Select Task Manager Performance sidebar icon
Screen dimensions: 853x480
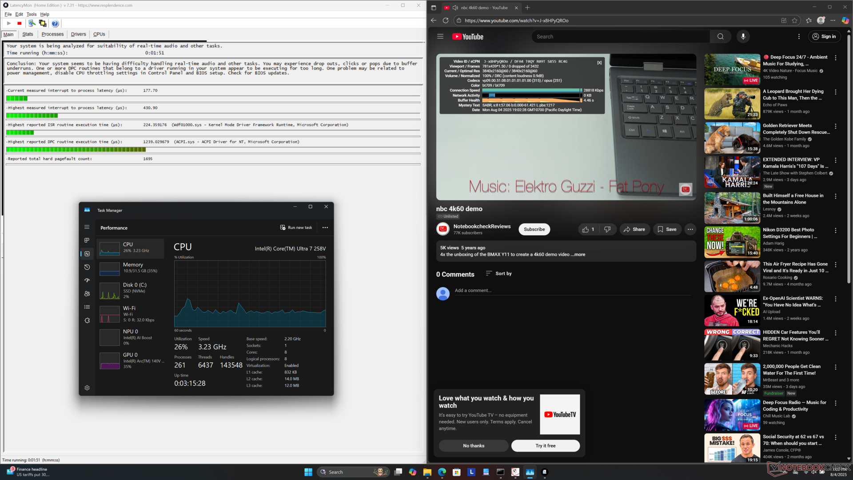[x=87, y=254]
